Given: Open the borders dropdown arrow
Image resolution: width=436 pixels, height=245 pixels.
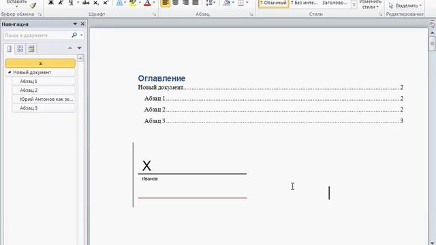Looking at the screenshot, I should coord(247,3).
